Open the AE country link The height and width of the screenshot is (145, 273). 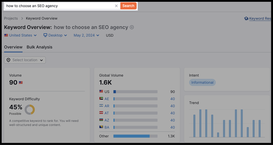(107, 99)
